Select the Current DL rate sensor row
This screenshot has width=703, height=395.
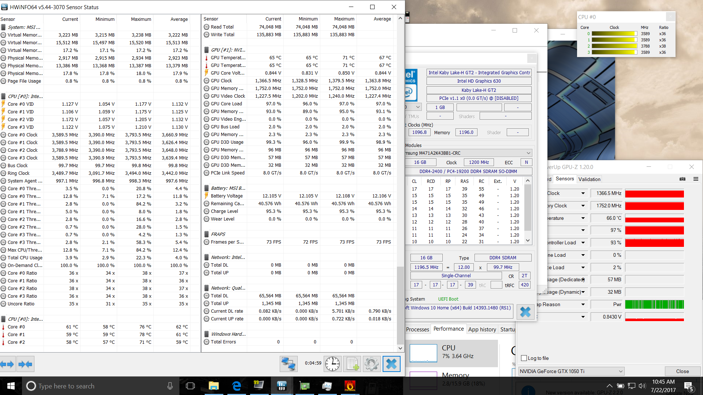pyautogui.click(x=298, y=311)
